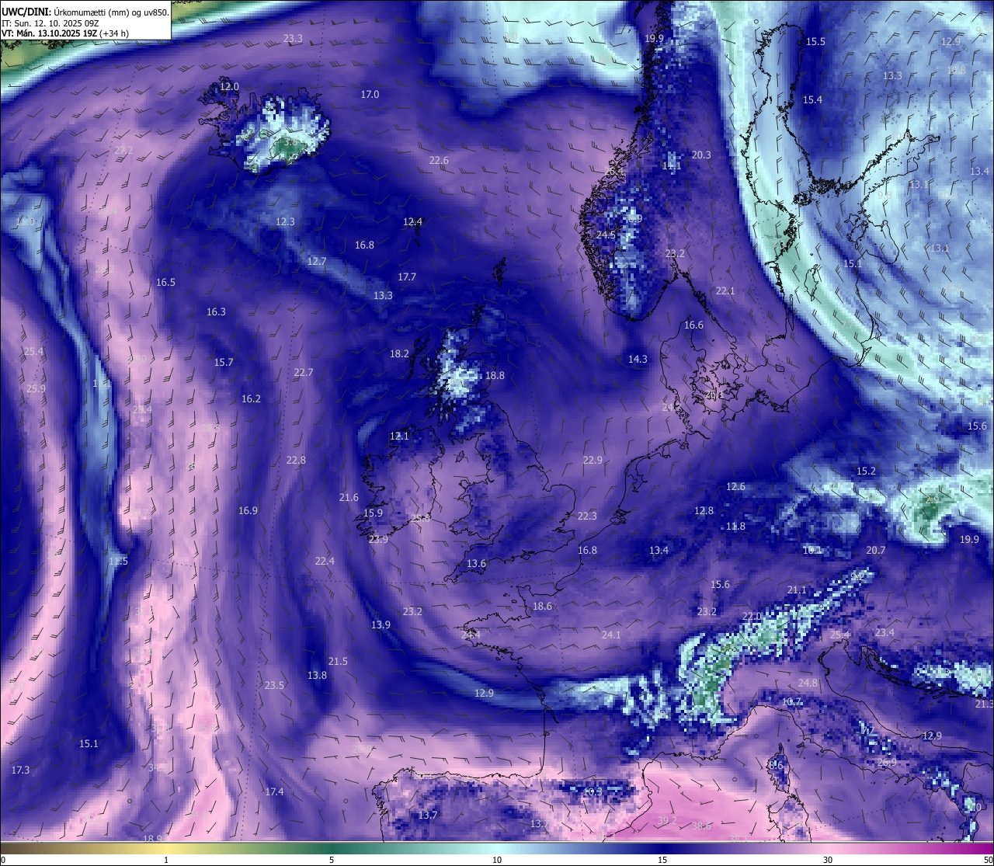Viewport: 994px width, 866px height.
Task: Click the 12.7 value south of Iceland
Action: click(317, 262)
